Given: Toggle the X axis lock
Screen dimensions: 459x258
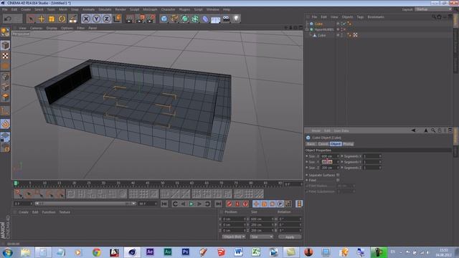Looking at the screenshot, I should (x=86, y=19).
